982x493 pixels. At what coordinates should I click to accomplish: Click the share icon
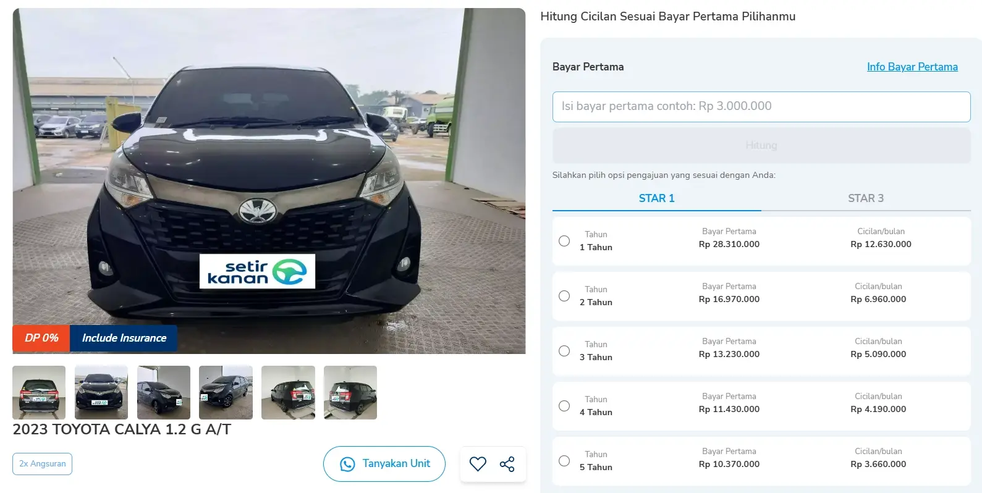tap(507, 464)
